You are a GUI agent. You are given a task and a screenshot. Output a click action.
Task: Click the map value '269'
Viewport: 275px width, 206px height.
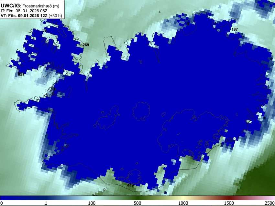coord(86,45)
